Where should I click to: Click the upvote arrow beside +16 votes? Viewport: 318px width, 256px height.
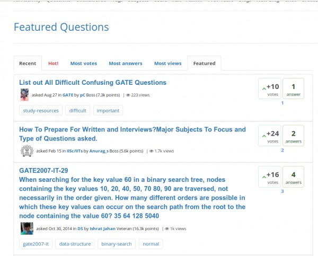click(263, 176)
